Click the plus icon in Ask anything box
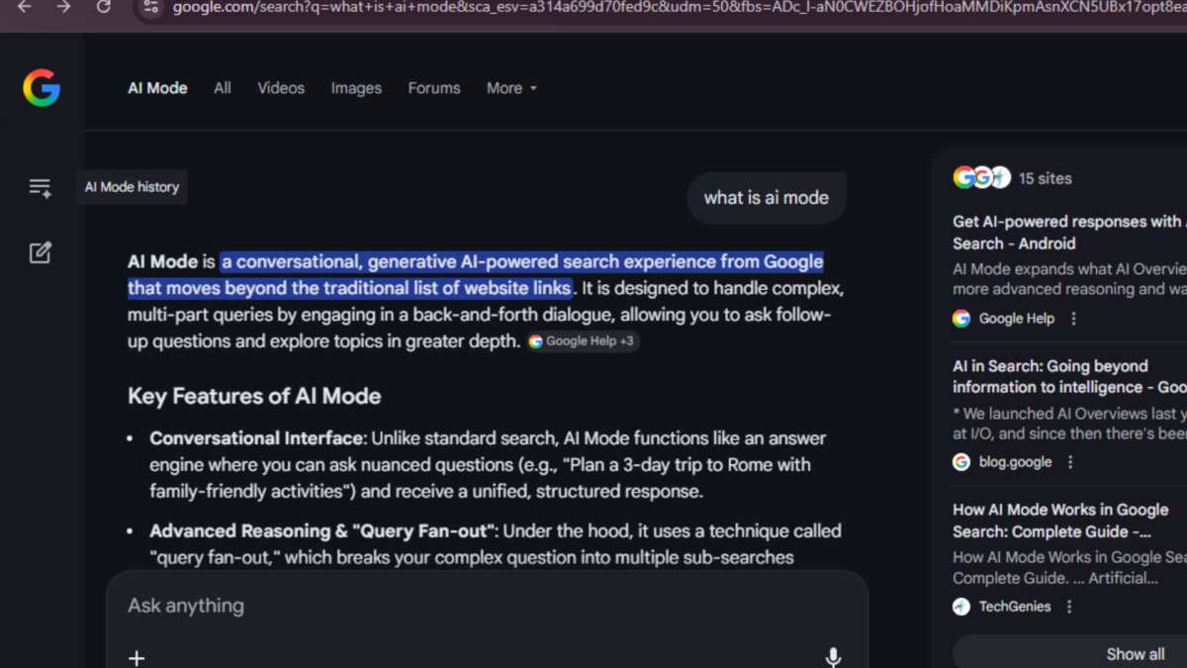The image size is (1187, 668). click(x=137, y=657)
